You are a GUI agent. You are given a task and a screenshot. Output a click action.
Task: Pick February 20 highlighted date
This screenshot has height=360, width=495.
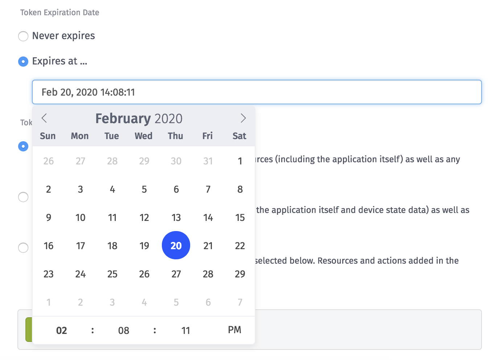click(x=176, y=246)
